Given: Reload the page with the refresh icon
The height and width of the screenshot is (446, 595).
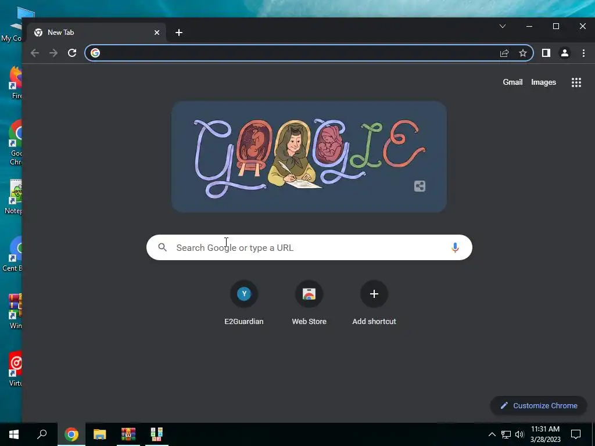Looking at the screenshot, I should (x=72, y=53).
